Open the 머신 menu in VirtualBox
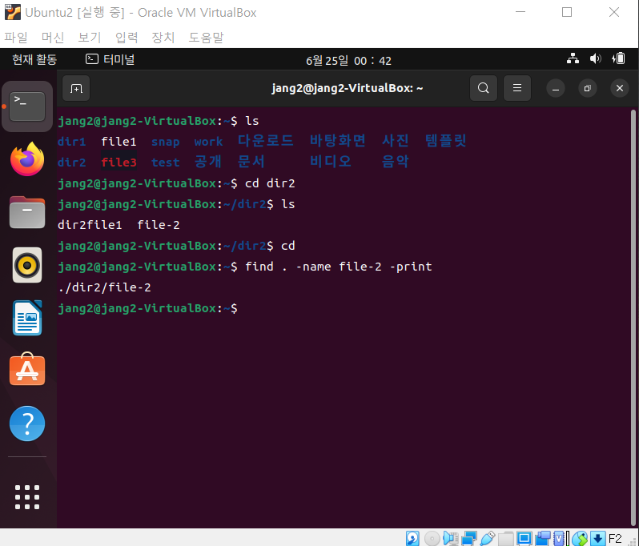The image size is (639, 546). pos(53,38)
